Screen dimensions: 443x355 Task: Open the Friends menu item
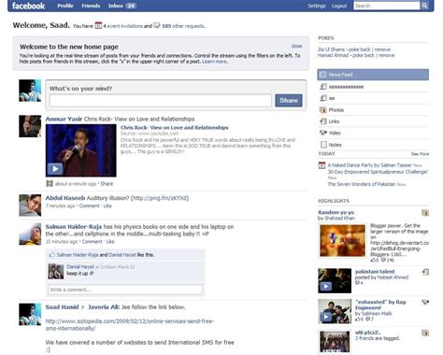[x=91, y=6]
